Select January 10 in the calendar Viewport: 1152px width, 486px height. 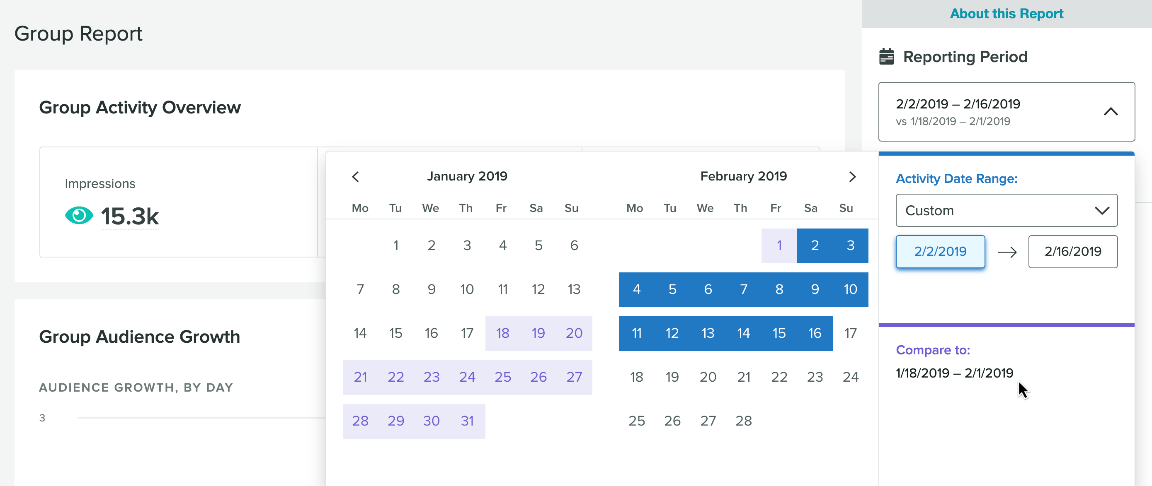pos(467,289)
